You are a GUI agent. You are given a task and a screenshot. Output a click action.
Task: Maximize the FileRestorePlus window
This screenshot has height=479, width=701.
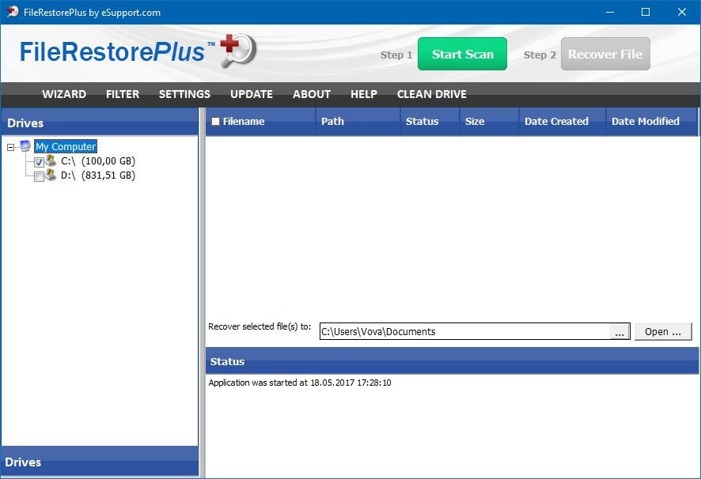[646, 12]
